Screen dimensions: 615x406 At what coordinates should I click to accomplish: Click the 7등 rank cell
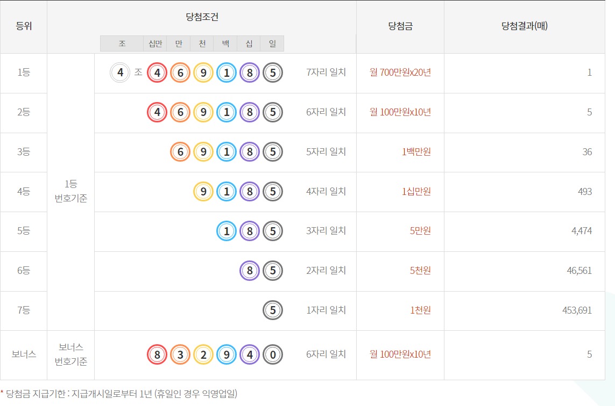(24, 310)
